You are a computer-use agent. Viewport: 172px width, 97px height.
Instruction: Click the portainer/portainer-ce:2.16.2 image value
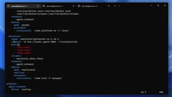[40, 39]
